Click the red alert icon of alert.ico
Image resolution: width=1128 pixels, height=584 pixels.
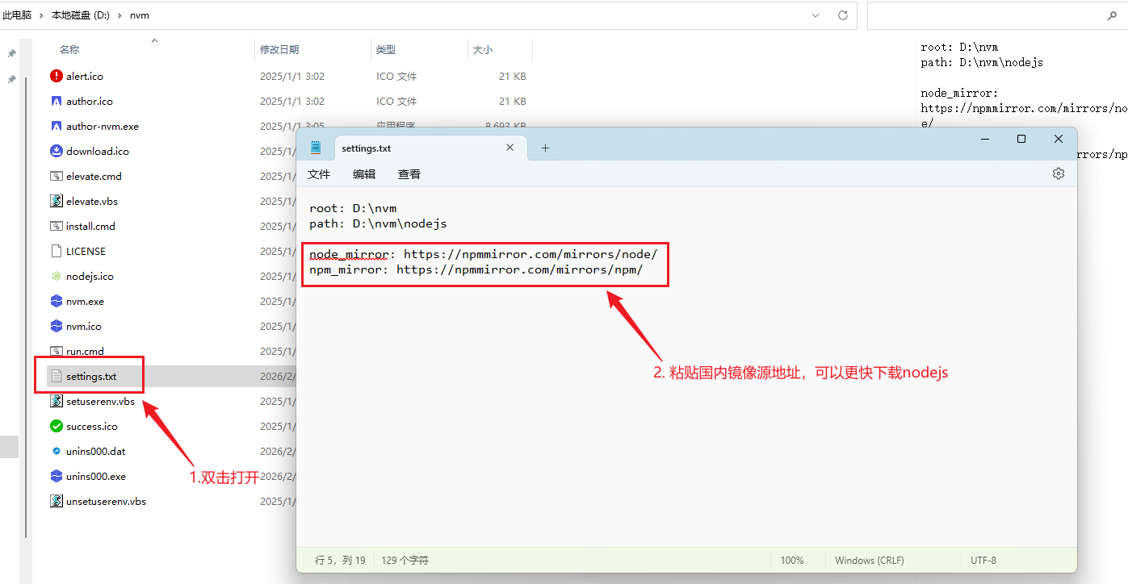55,76
